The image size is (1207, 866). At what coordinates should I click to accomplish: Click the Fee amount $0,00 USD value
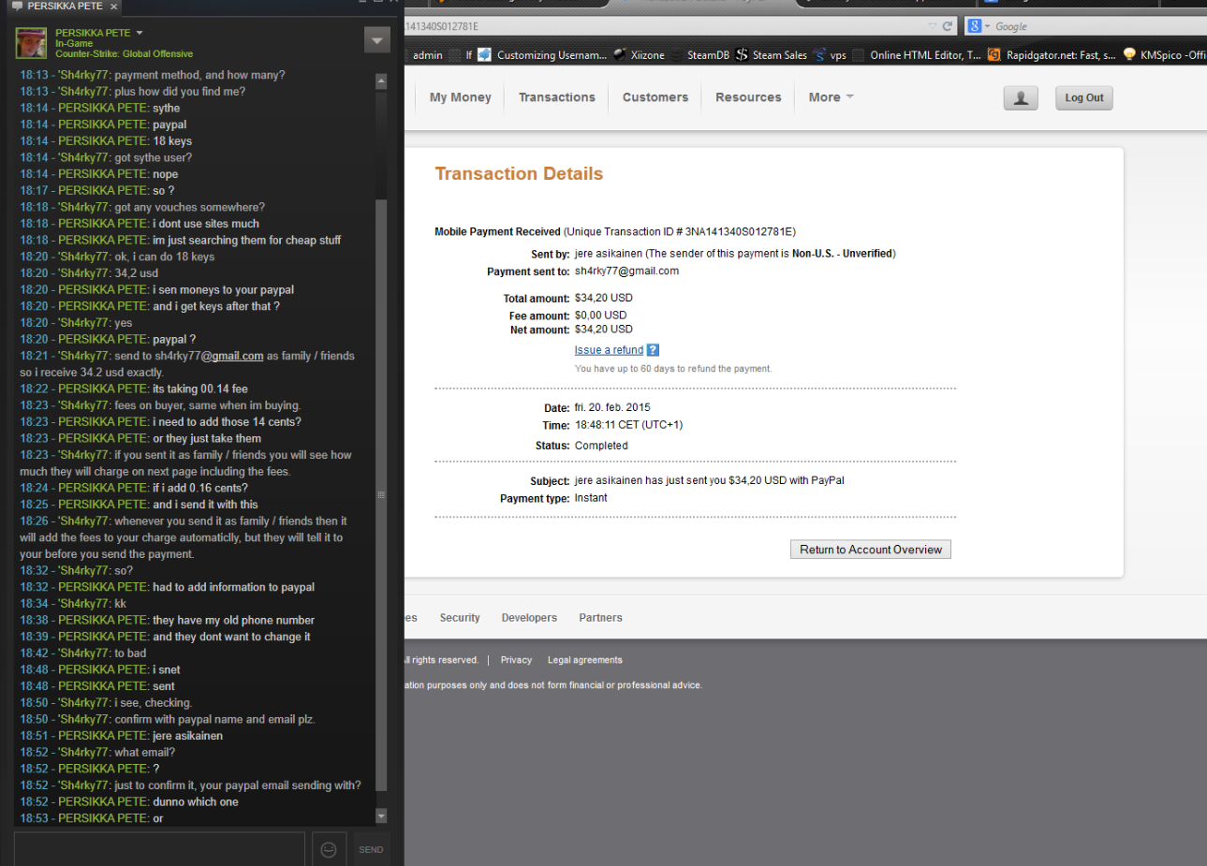pyautogui.click(x=601, y=316)
